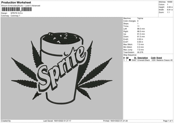Click the 'Stop Sequence:' heading

click(x=130, y=55)
